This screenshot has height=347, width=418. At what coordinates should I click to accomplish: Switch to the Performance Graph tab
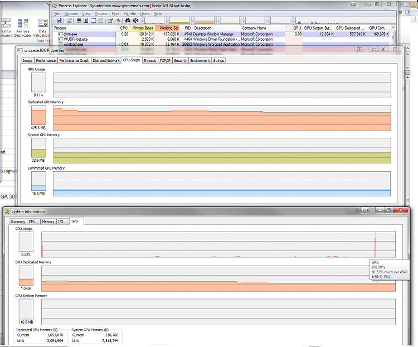click(x=74, y=61)
